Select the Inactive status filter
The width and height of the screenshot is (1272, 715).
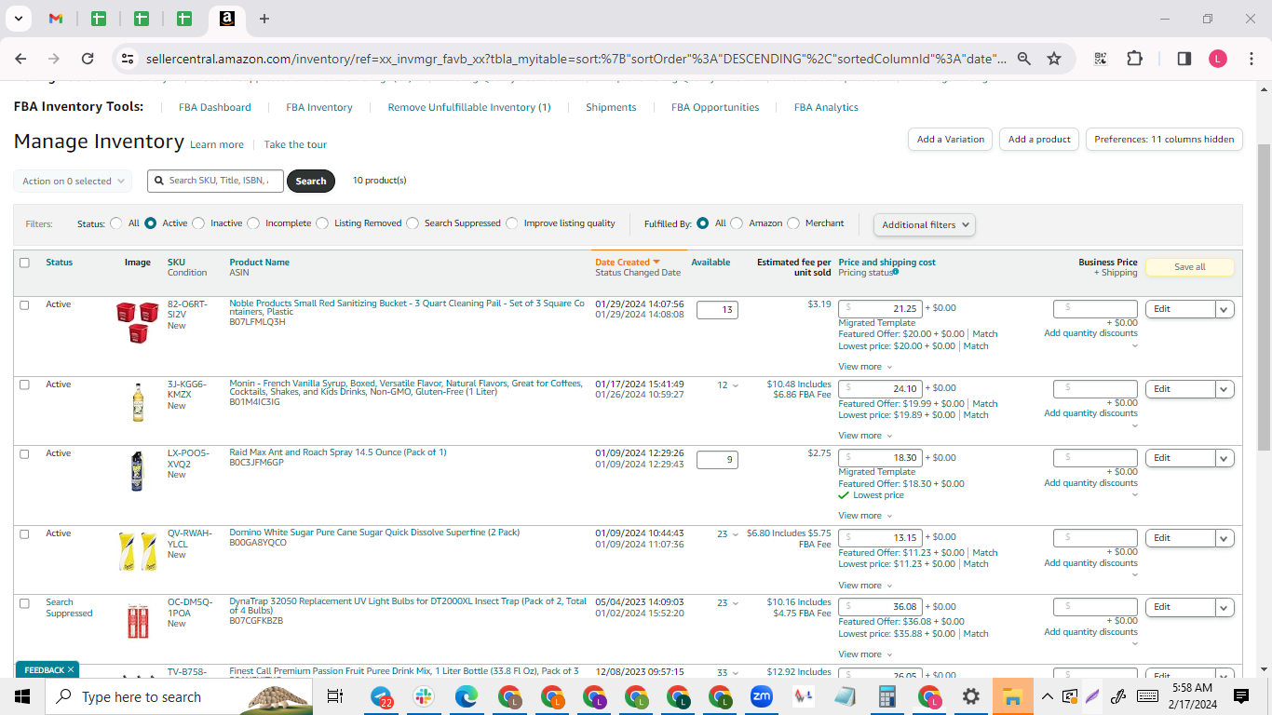click(x=198, y=223)
